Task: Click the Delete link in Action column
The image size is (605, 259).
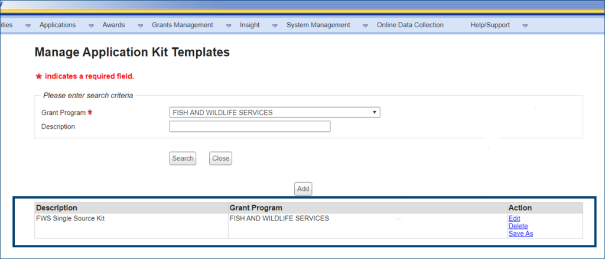Action: pos(518,226)
